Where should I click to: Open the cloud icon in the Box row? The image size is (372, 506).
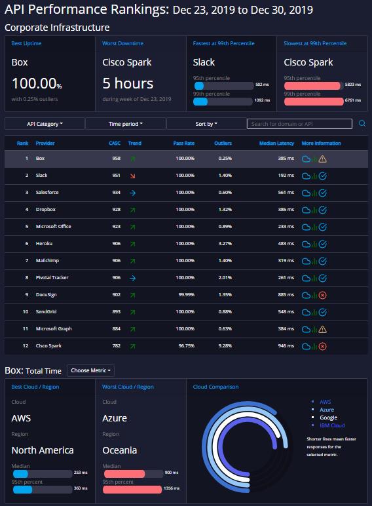pyautogui.click(x=306, y=159)
